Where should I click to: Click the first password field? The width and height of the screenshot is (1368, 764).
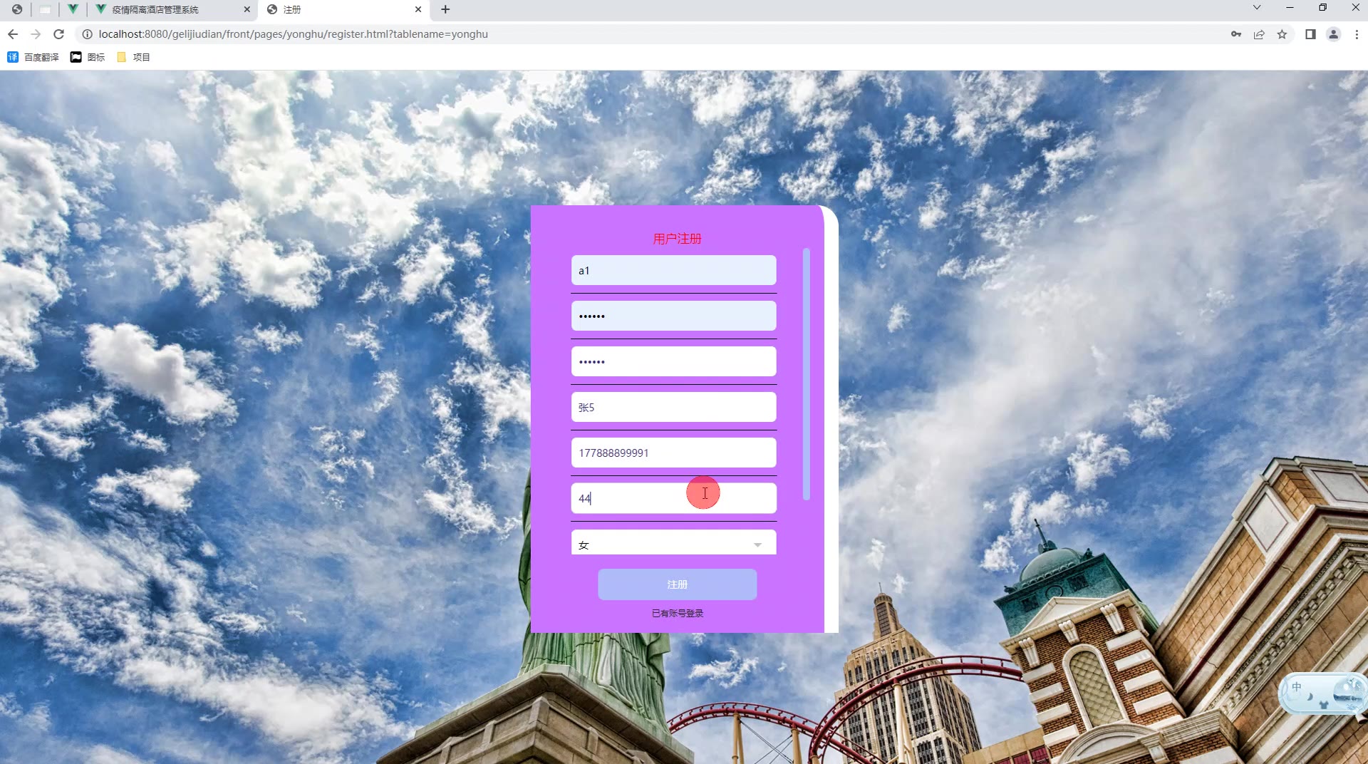click(x=673, y=316)
